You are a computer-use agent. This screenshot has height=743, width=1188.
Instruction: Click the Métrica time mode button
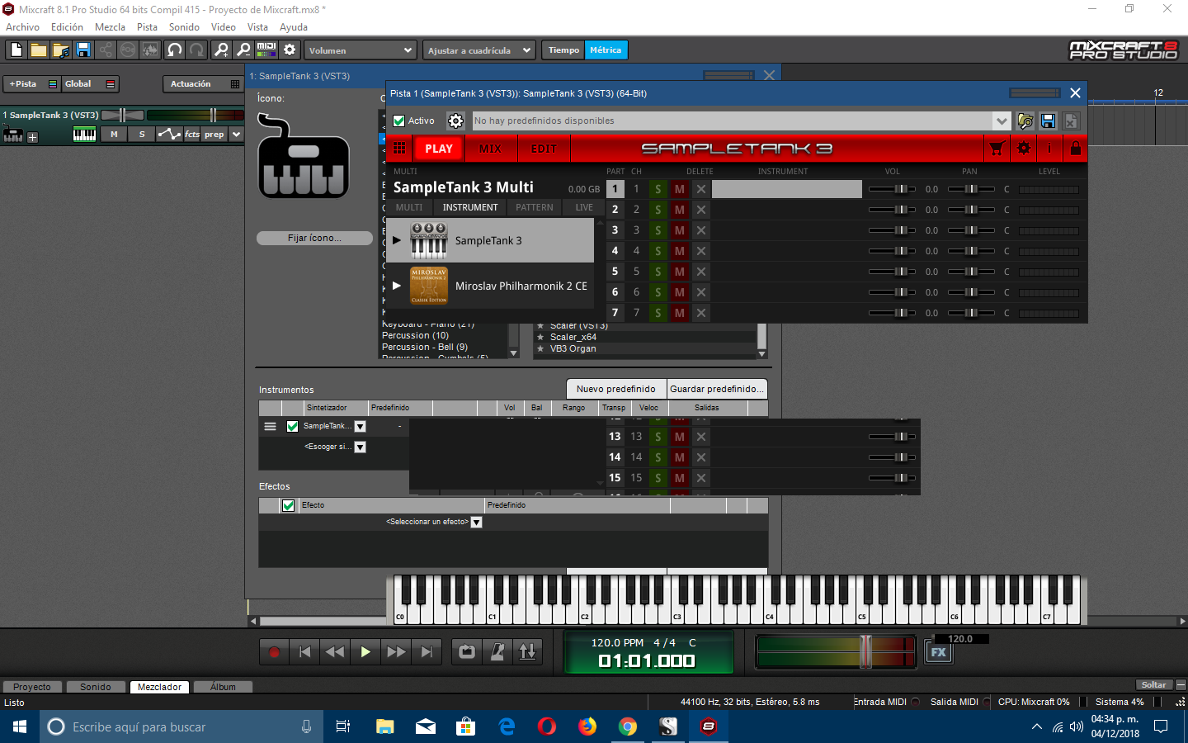pyautogui.click(x=606, y=50)
